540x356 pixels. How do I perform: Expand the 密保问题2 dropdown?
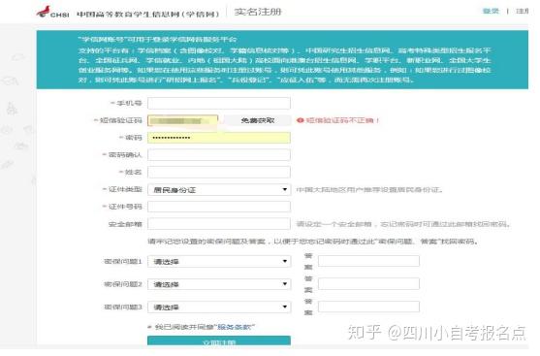(x=219, y=284)
